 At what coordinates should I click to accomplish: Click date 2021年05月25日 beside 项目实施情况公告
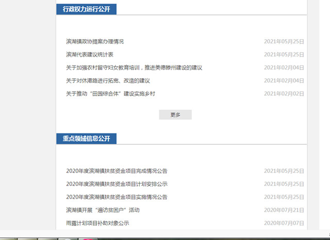284,197
